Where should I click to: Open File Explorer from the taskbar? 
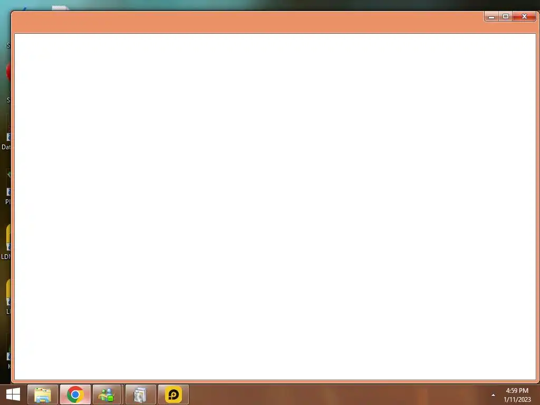[x=43, y=394]
